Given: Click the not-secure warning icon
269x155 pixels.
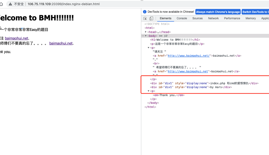Looking at the screenshot, I should pyautogui.click(x=11, y=4).
